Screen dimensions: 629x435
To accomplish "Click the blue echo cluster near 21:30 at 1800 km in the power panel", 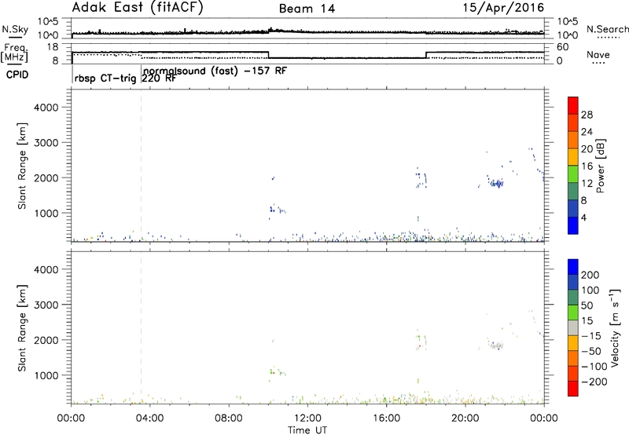I will pos(497,184).
